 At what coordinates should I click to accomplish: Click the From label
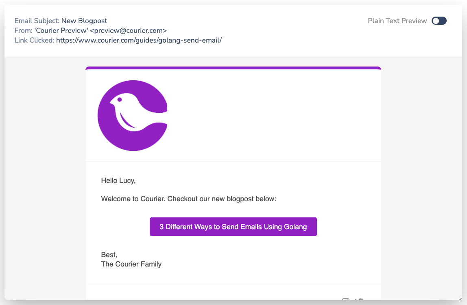tap(23, 30)
